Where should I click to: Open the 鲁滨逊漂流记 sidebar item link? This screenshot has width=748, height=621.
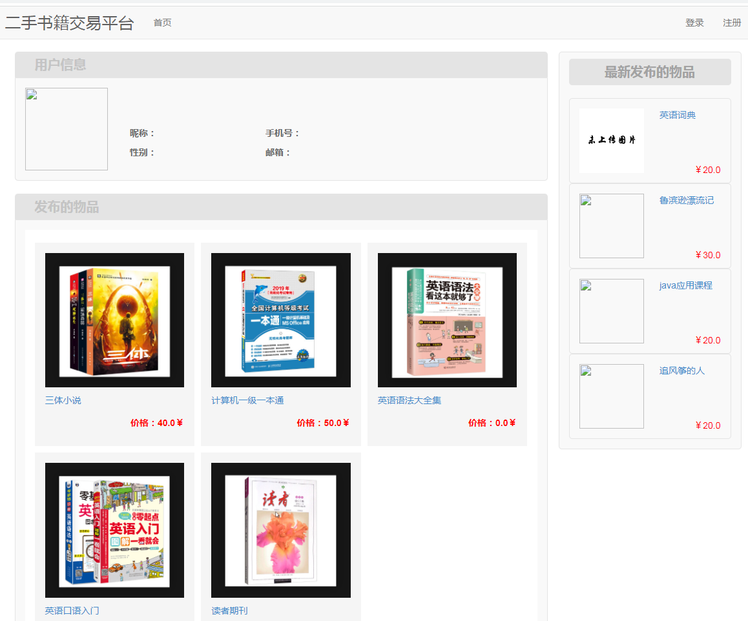coord(687,200)
